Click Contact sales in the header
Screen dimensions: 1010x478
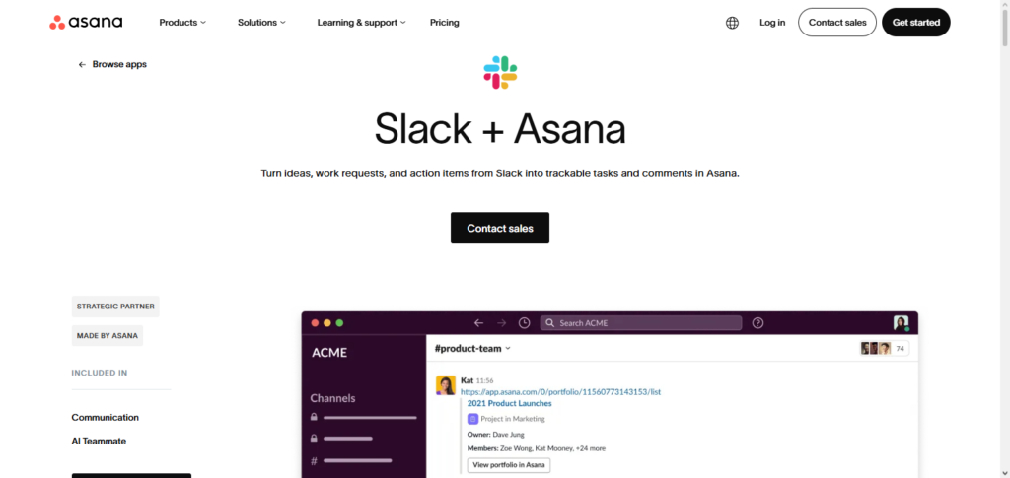pos(837,23)
